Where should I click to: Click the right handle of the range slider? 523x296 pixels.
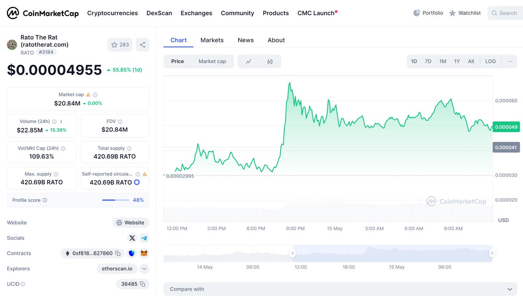492,253
